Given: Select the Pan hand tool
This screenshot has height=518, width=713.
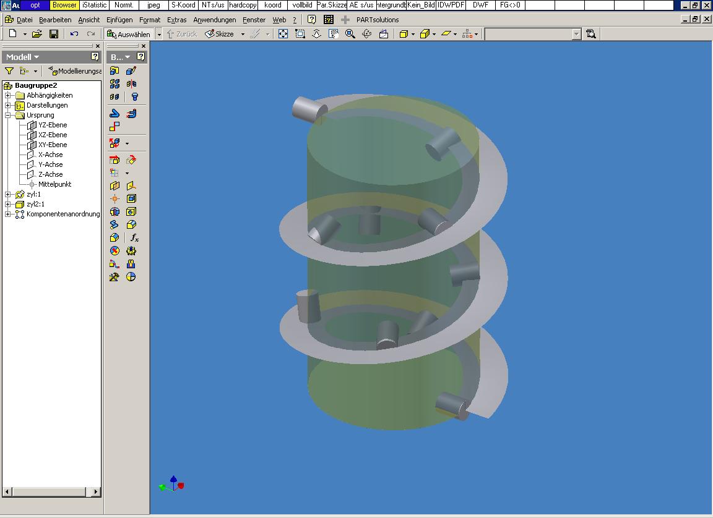Looking at the screenshot, I should pyautogui.click(x=334, y=33).
